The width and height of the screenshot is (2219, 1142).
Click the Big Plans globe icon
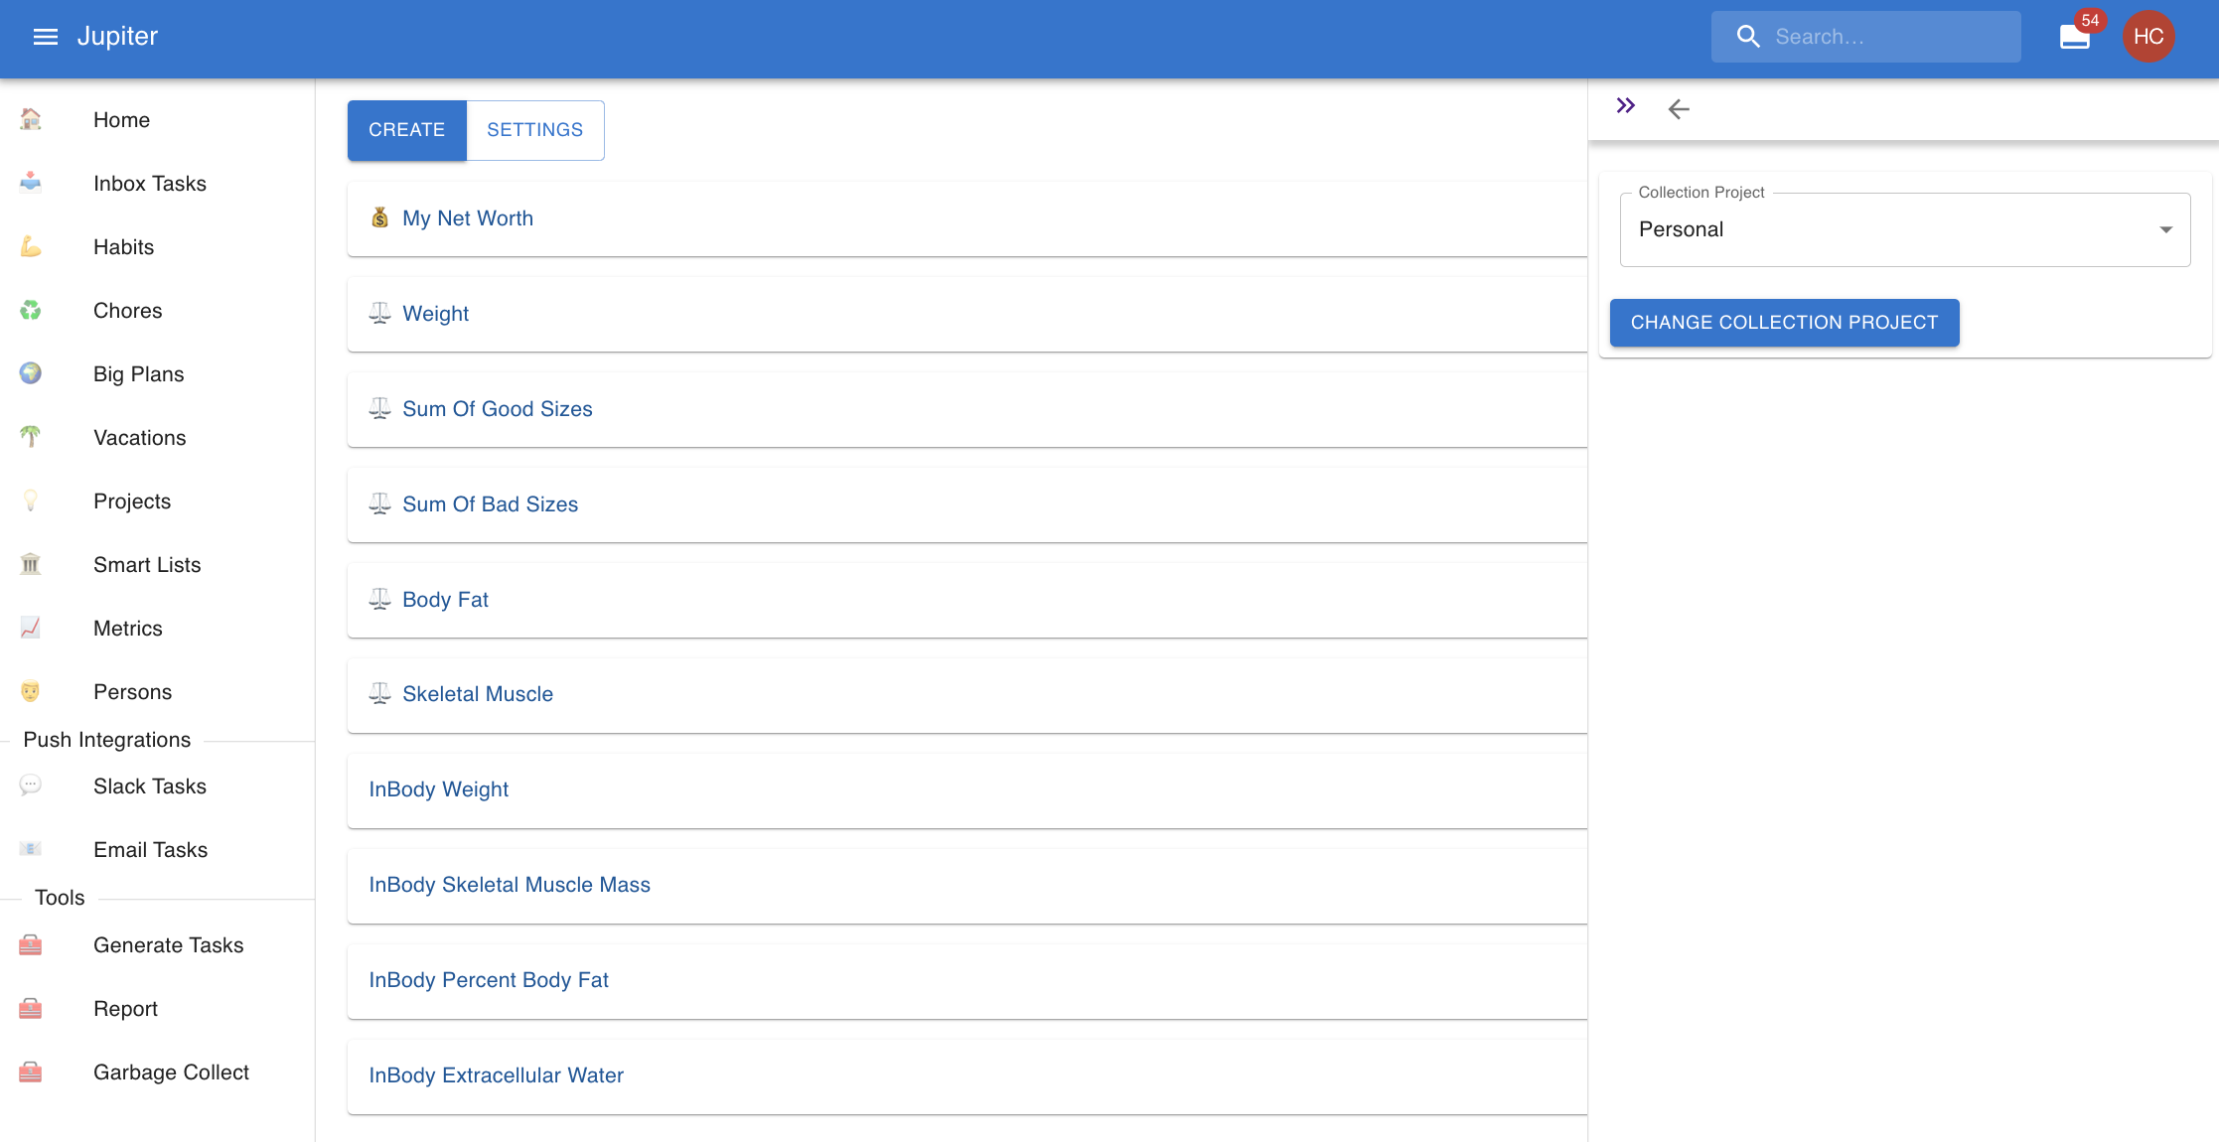tap(31, 373)
